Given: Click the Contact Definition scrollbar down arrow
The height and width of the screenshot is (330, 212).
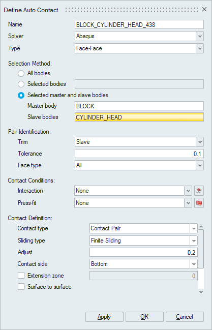Looking at the screenshot, I should 201,292.
